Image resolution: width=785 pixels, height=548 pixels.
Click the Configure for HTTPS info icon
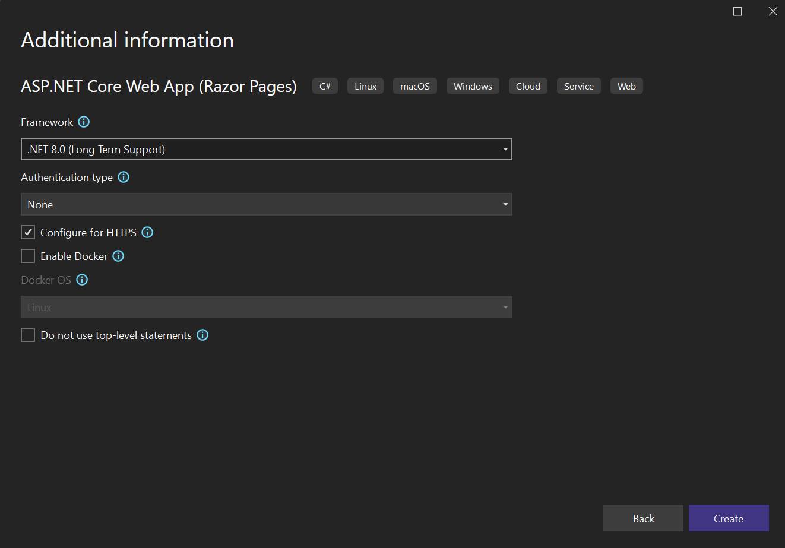(x=147, y=232)
